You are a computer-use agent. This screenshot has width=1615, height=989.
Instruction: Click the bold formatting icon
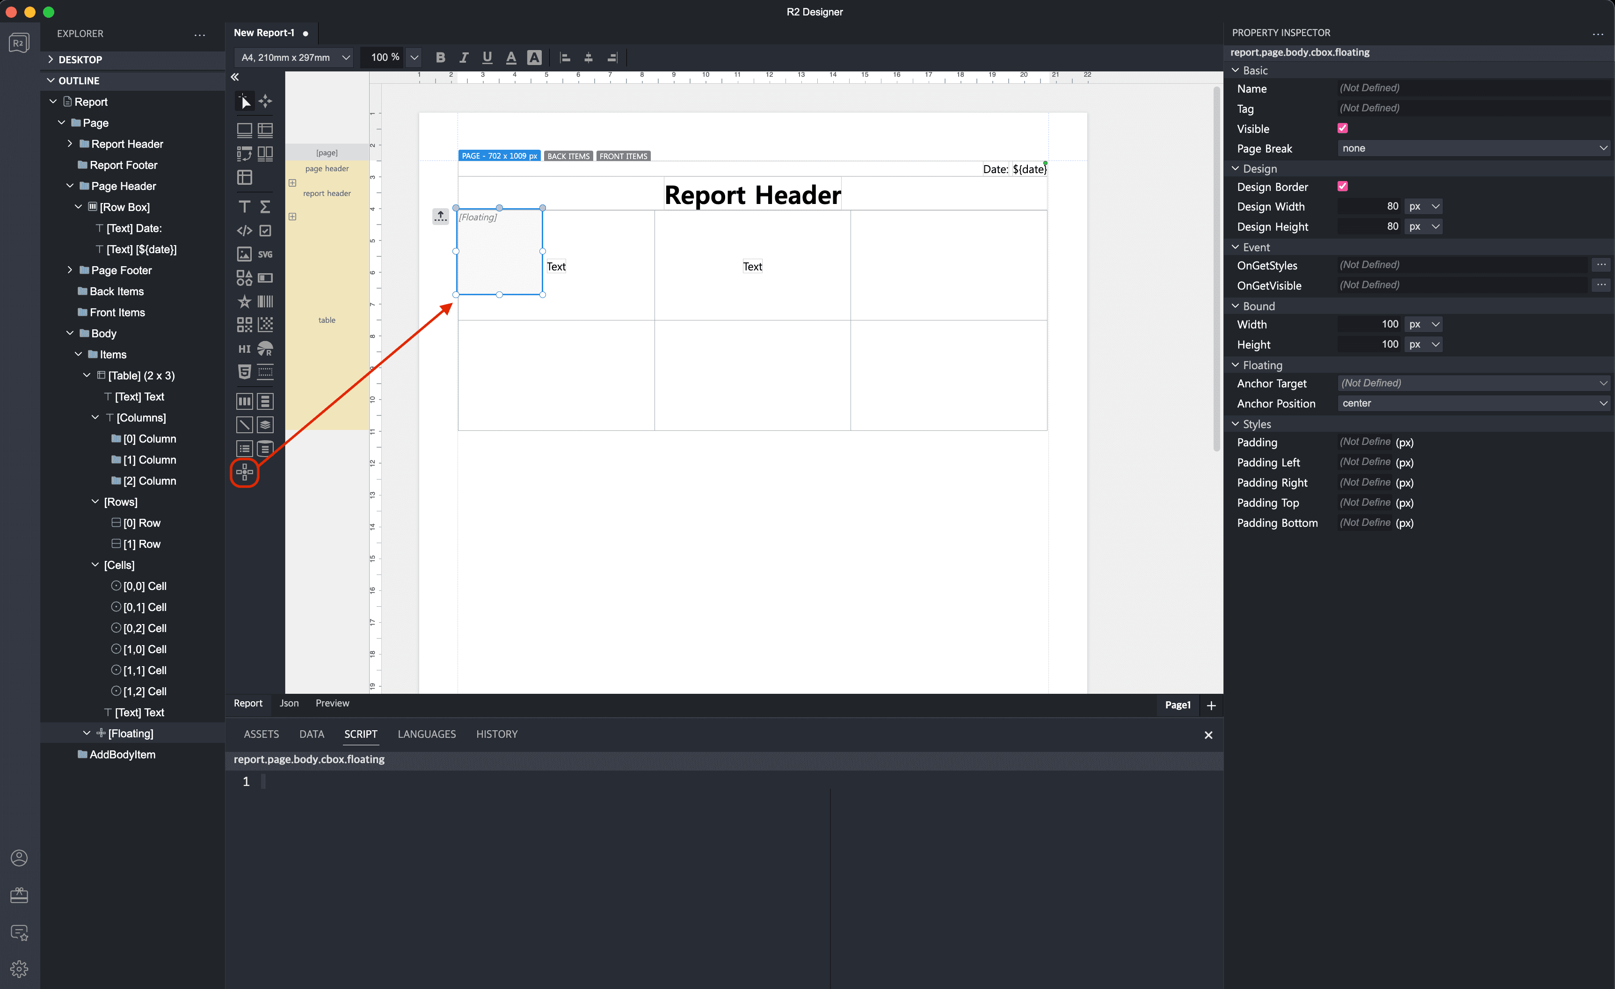441,57
